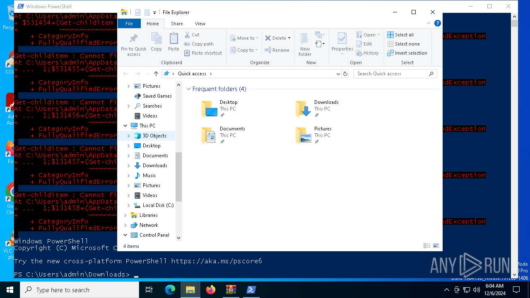Go up one folder level

(156, 74)
